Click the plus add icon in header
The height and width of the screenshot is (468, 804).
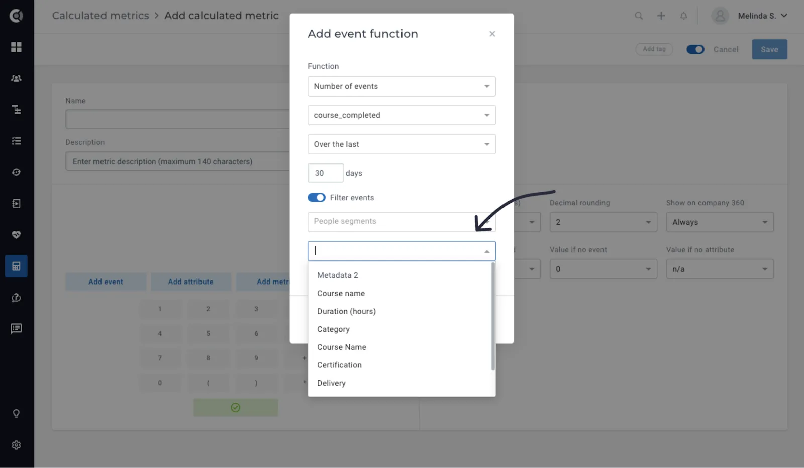661,16
